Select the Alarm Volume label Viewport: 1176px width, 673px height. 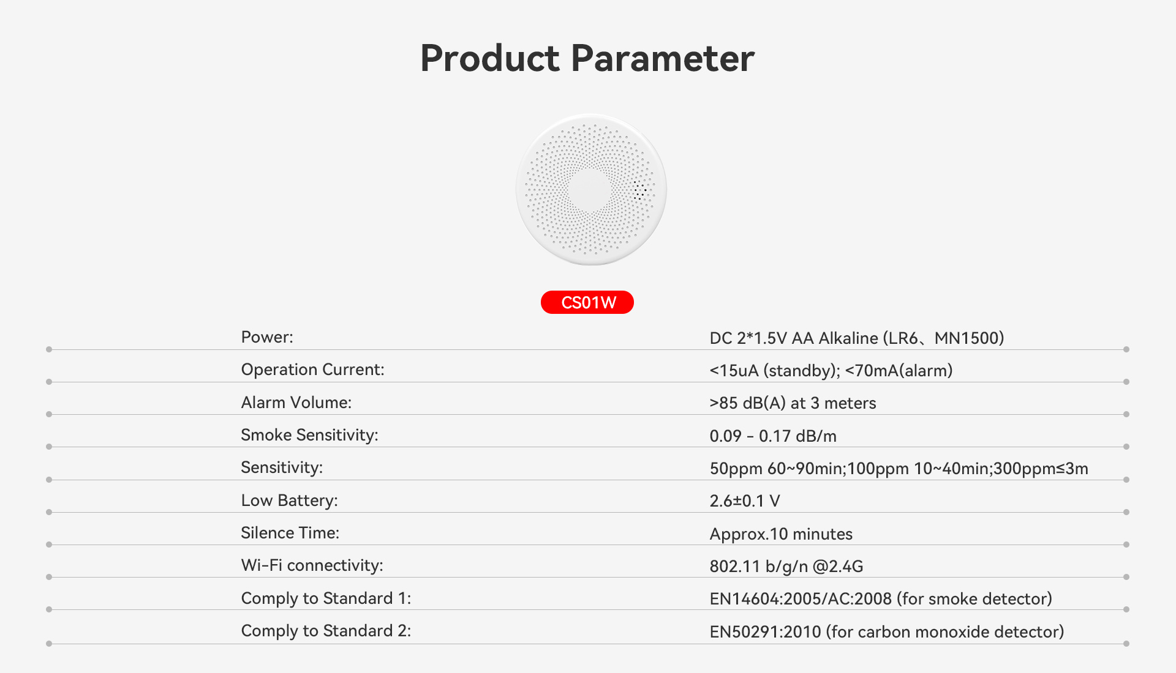pyautogui.click(x=296, y=402)
